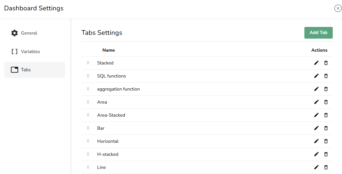Click edit pencil for aggregation function
This screenshot has width=342, height=174.
point(316,89)
